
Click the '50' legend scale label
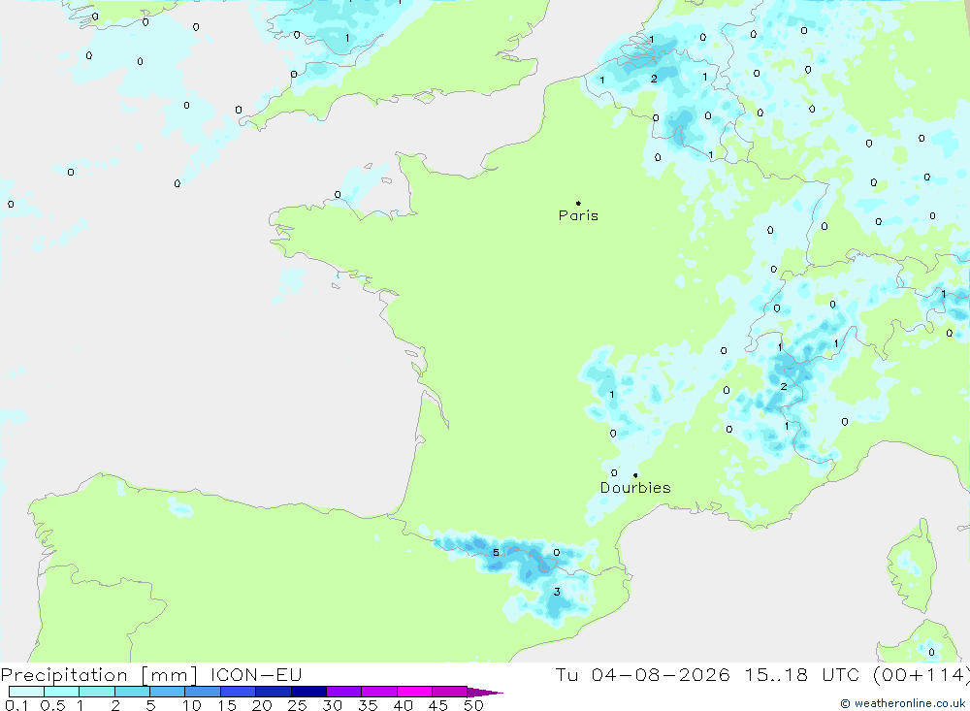tap(474, 705)
